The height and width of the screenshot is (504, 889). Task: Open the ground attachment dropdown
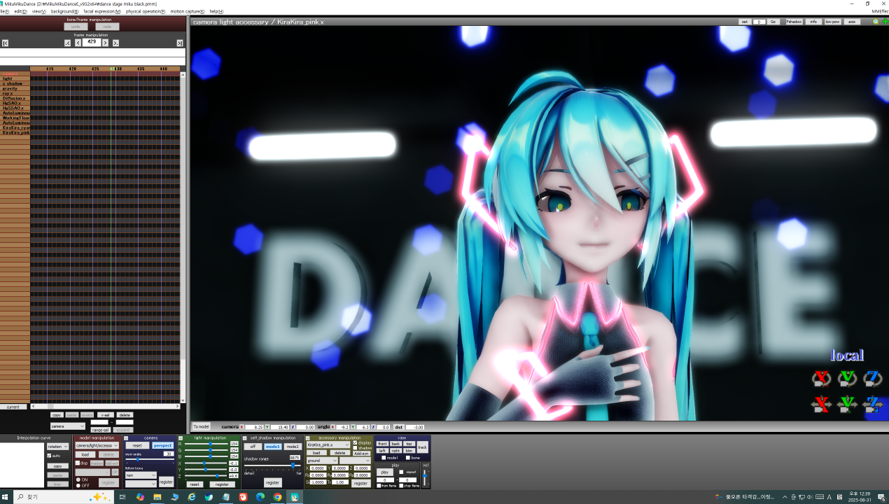pyautogui.click(x=323, y=461)
